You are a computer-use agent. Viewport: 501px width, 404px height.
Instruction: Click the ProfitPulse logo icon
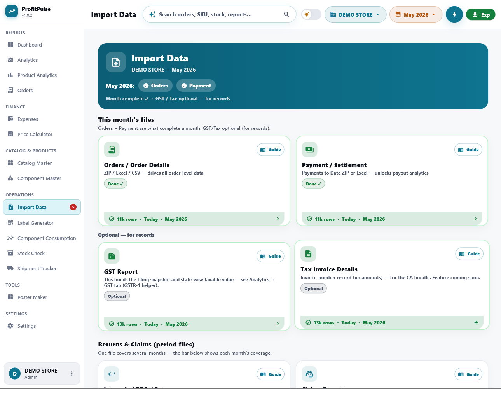pyautogui.click(x=12, y=12)
